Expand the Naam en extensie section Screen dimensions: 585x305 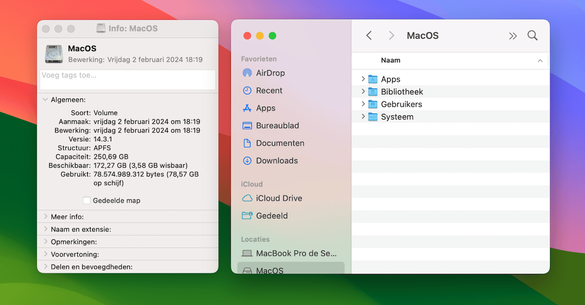(45, 229)
